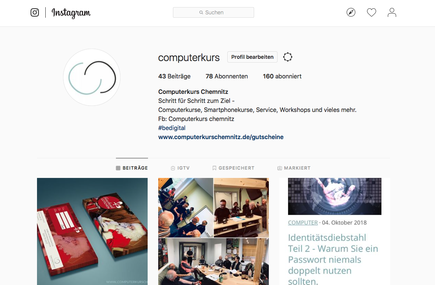Open the computerkurschemnitz.de/gutscheine link
Viewport: 435px width, 285px height.
pos(221,137)
